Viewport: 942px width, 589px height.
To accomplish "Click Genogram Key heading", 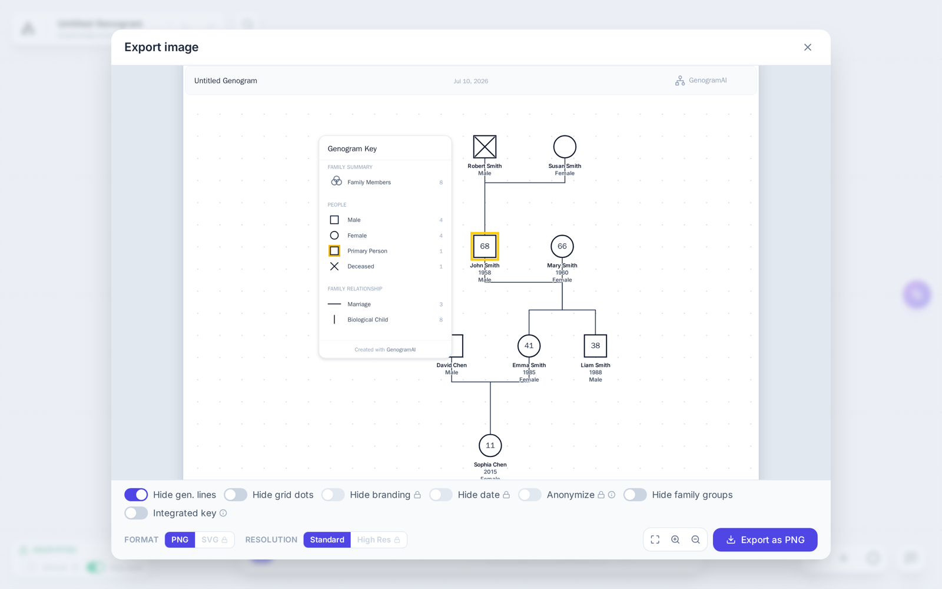I will [352, 149].
